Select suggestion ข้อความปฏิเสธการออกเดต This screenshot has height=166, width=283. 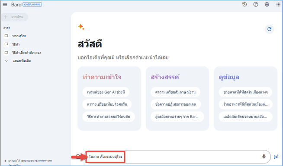pos(176,104)
